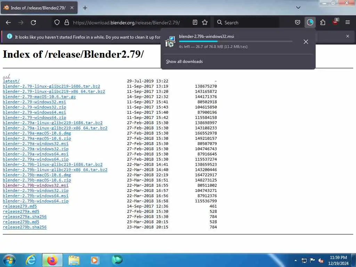The height and width of the screenshot is (267, 356).
Task: Open blender-2.79a-linux-glibc219-i686.tar.bz2 link
Action: tap(53, 123)
